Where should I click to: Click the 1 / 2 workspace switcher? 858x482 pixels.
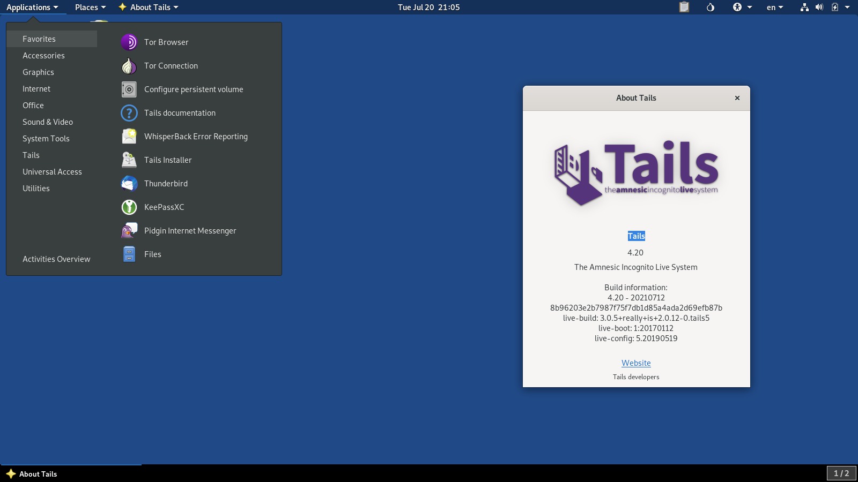(841, 473)
